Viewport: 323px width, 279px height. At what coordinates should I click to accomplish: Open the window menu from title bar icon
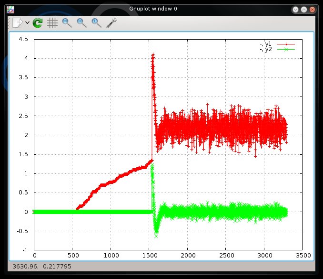pos(10,9)
